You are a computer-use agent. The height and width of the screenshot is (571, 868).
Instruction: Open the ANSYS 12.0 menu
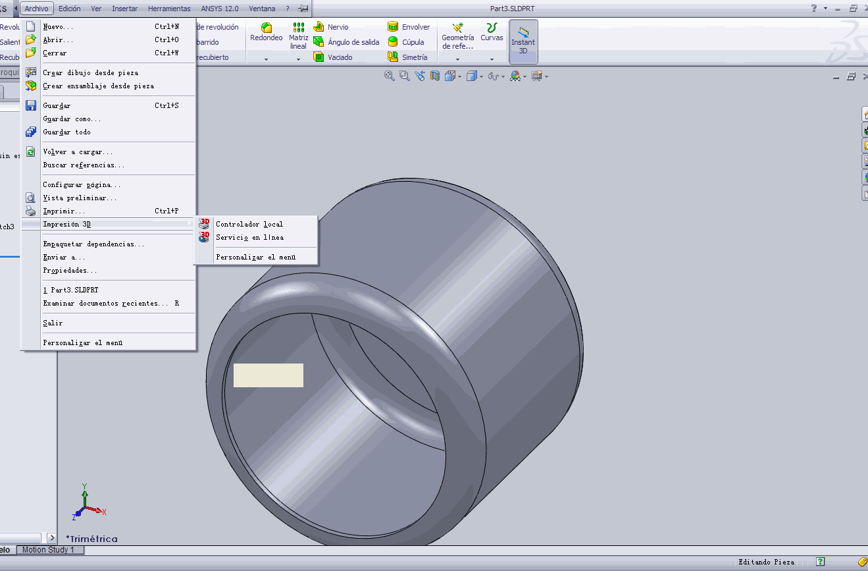pyautogui.click(x=220, y=9)
